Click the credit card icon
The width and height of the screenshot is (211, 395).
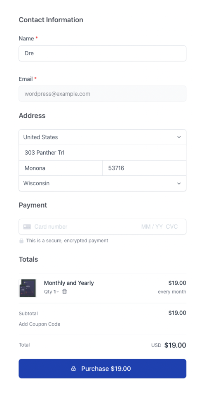coord(27,227)
